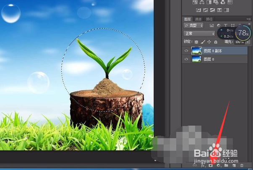Create a new layer group folder
This screenshot has height=170, width=253.
[226, 165]
